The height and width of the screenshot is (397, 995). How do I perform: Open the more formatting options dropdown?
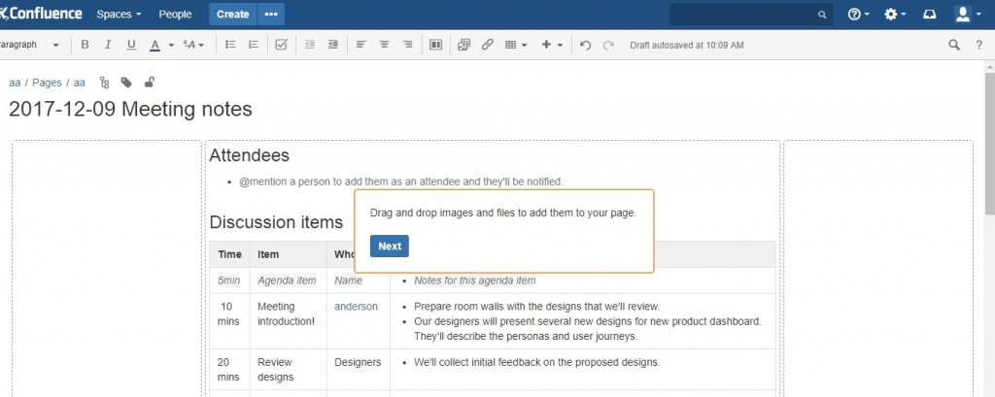(x=193, y=45)
